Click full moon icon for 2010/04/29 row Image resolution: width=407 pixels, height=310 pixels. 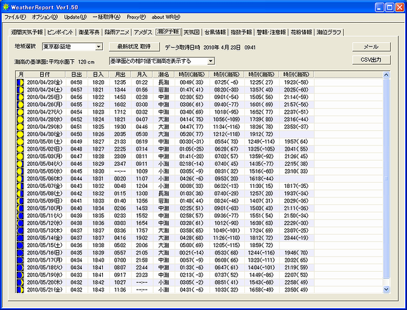click(20, 127)
